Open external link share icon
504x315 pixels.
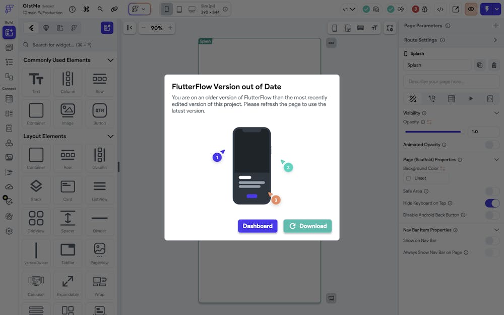pyautogui.click(x=456, y=9)
